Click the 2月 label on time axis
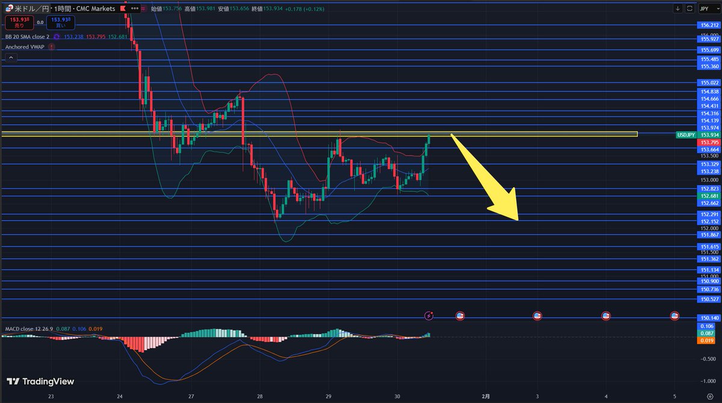 point(486,396)
